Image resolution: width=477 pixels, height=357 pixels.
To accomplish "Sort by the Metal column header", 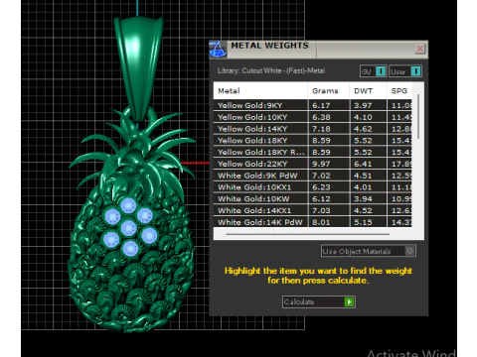I will pos(260,91).
